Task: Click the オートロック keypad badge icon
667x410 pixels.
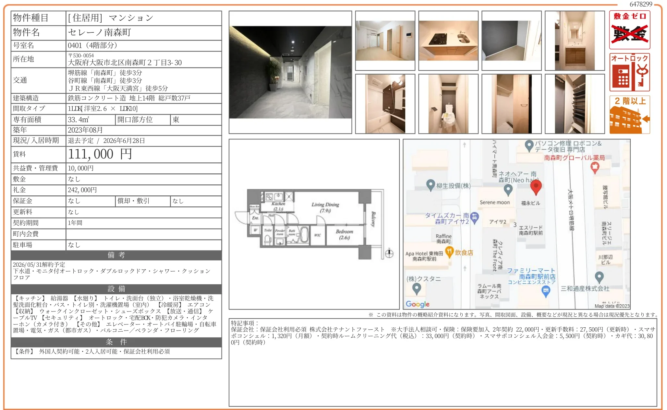Action: pos(629,72)
